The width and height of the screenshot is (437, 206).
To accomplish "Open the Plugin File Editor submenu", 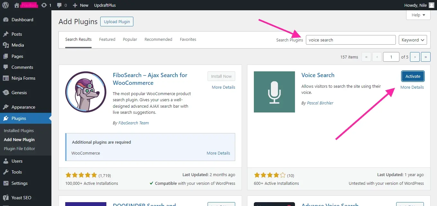I will 19,148.
